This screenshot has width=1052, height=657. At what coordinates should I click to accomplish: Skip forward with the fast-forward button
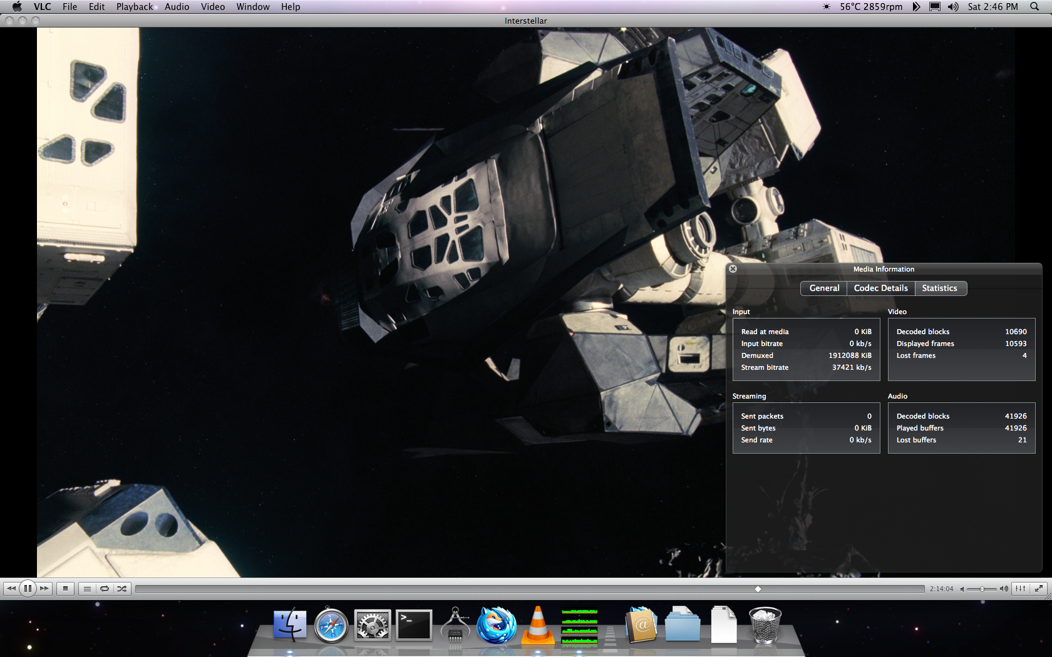44,589
